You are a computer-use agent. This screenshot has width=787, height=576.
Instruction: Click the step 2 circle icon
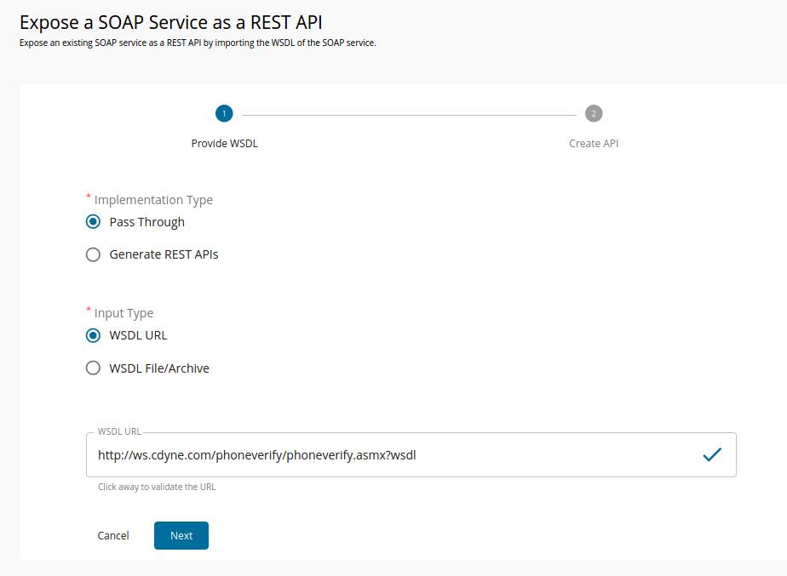(594, 113)
